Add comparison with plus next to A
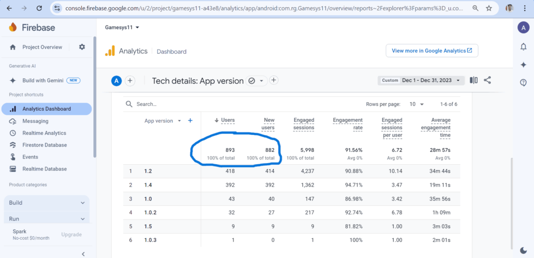 coord(130,81)
